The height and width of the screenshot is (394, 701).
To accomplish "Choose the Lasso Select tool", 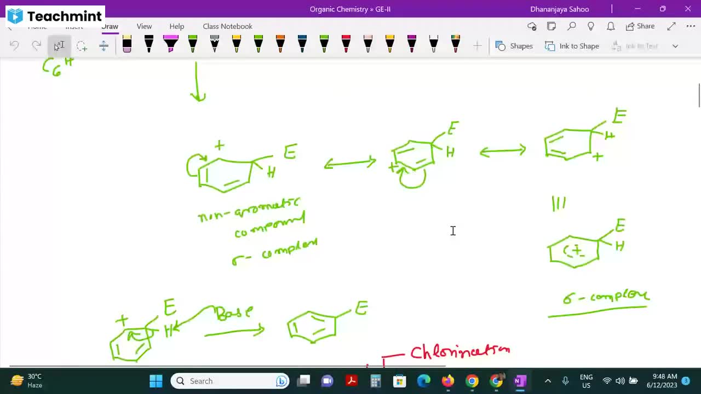I will [82, 46].
